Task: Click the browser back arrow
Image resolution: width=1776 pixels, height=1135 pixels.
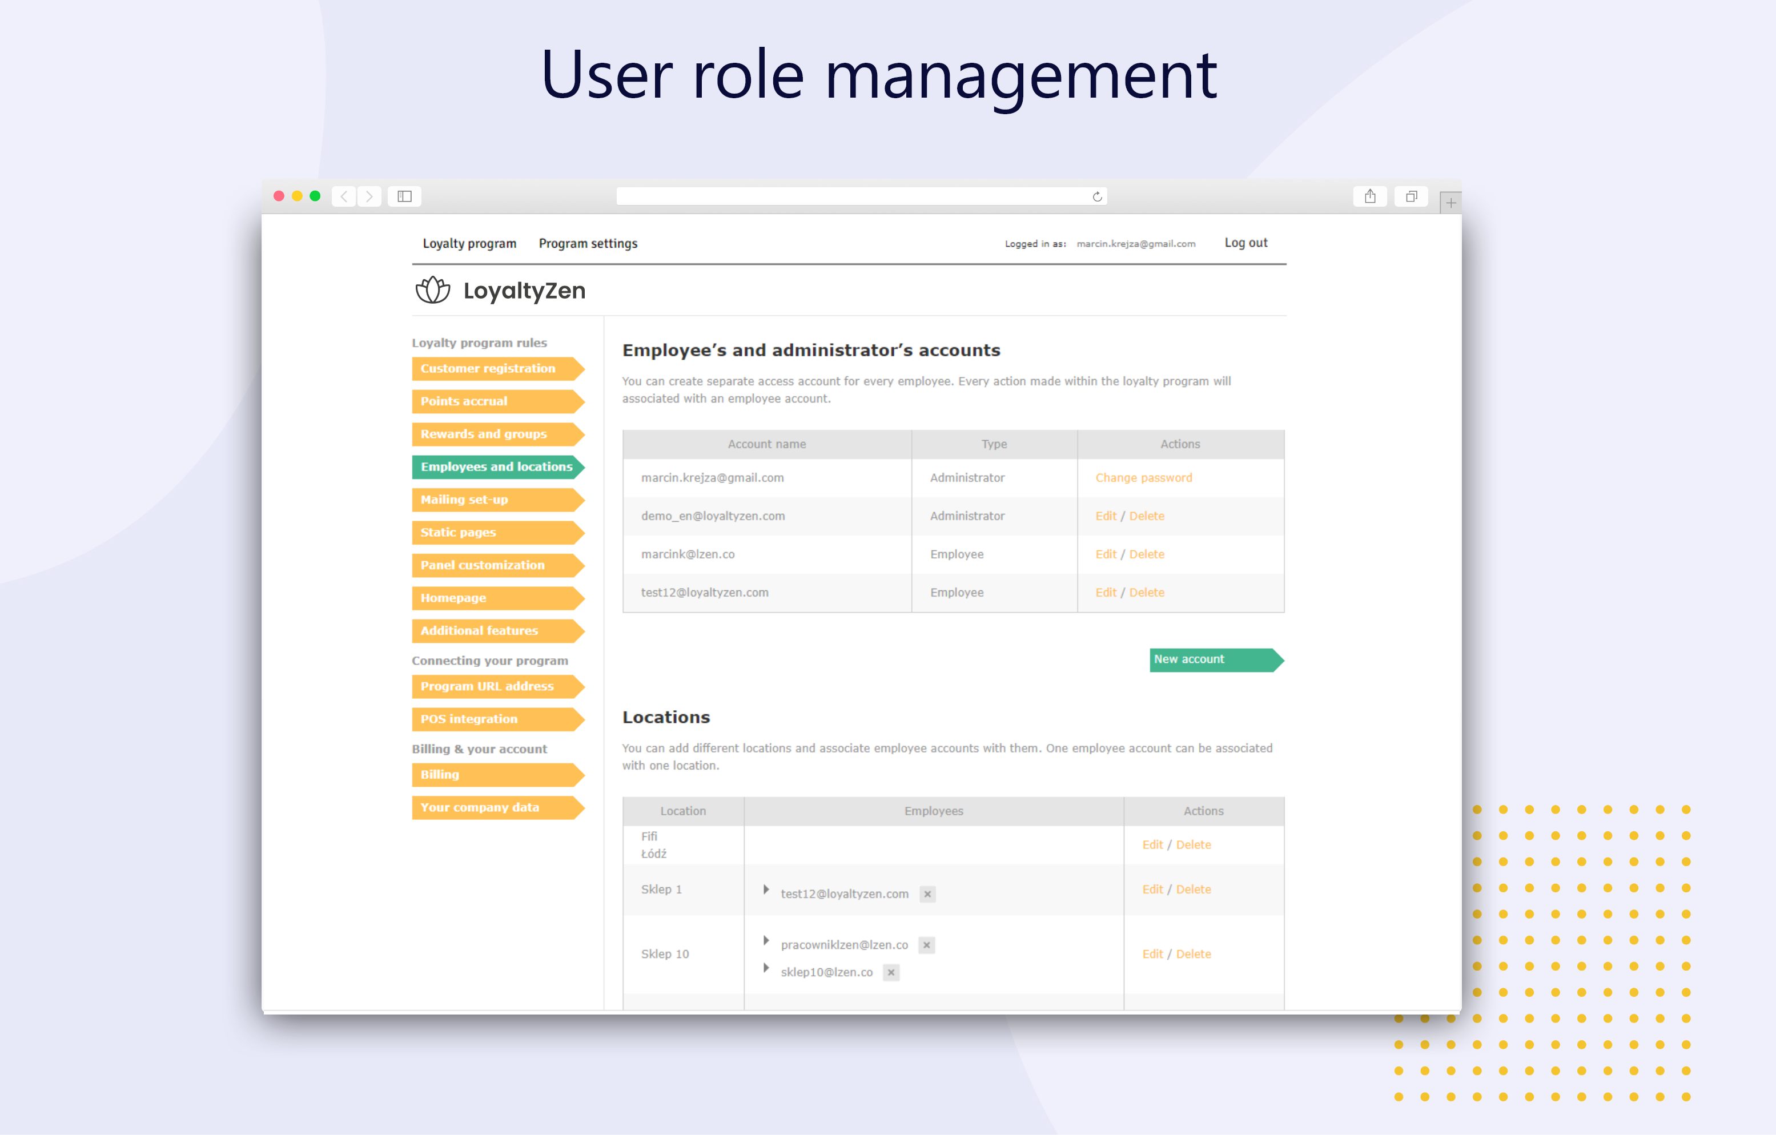Action: tap(344, 196)
